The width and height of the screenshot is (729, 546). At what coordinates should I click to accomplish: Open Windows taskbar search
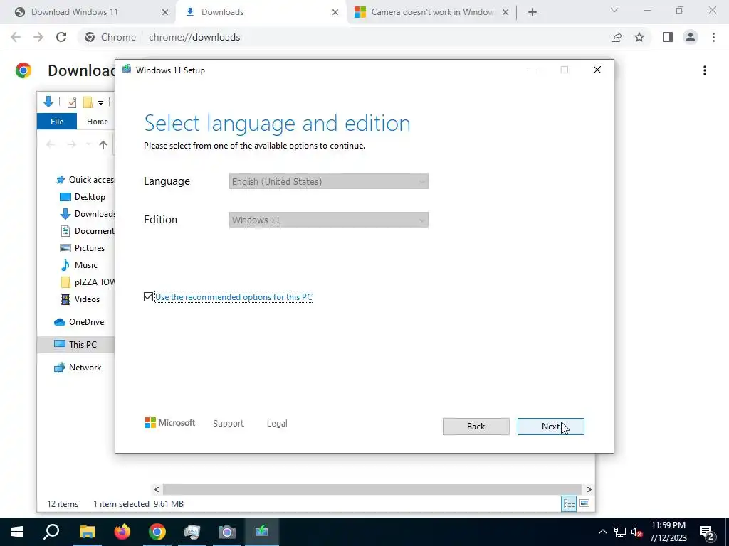[x=51, y=532]
